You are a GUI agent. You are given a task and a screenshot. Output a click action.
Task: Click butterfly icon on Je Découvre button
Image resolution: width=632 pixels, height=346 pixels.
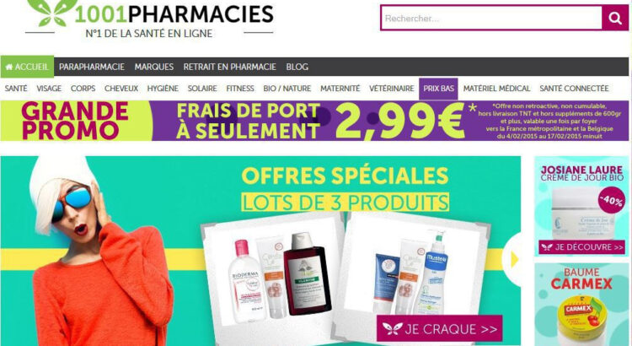547,247
